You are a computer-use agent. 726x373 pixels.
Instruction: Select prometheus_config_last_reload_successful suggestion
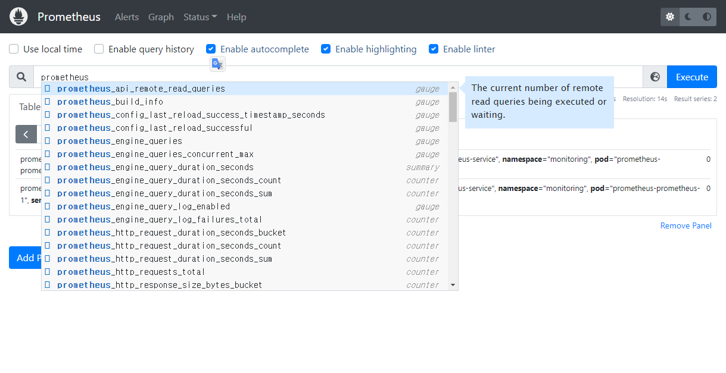click(x=245, y=128)
